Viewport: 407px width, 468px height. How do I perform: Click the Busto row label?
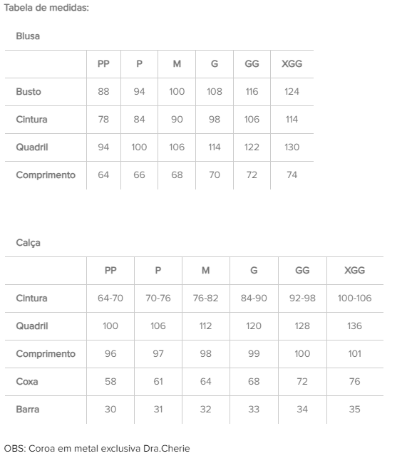29,92
